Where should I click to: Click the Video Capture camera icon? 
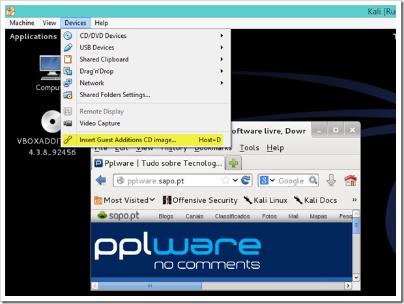point(68,123)
